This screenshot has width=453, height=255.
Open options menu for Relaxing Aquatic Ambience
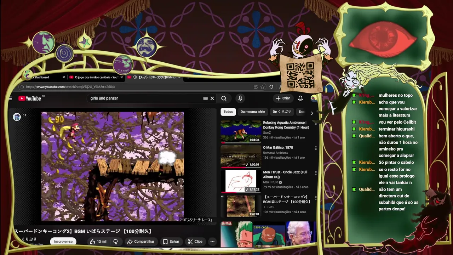[316, 124]
